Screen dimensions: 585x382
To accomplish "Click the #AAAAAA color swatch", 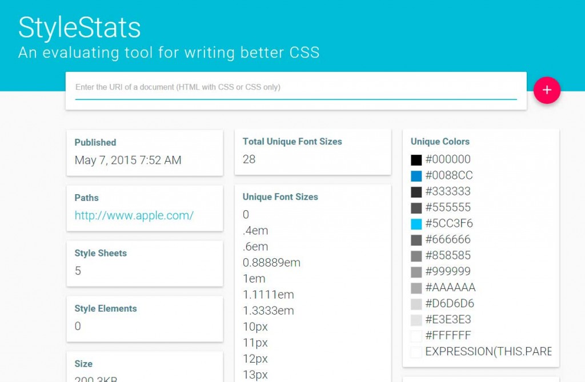I will tap(416, 288).
